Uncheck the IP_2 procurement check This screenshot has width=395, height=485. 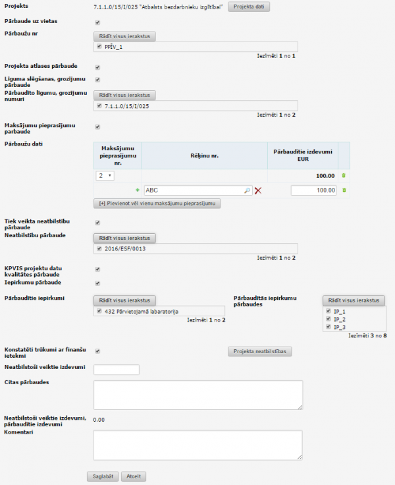click(329, 319)
